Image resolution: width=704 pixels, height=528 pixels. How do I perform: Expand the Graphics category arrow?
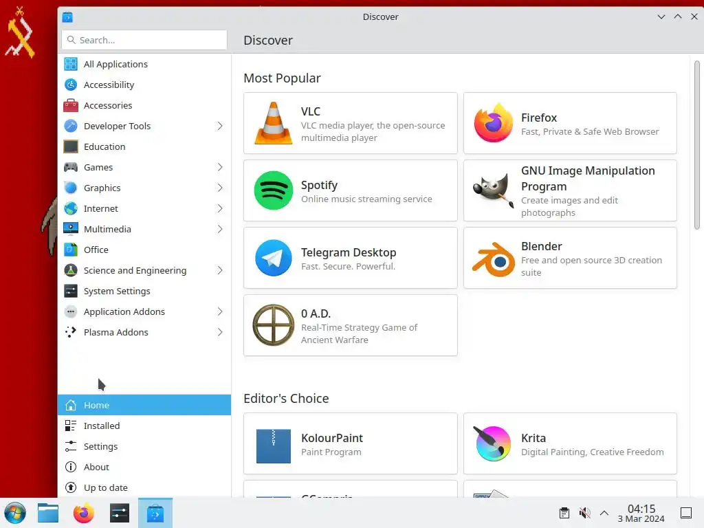[x=220, y=188]
